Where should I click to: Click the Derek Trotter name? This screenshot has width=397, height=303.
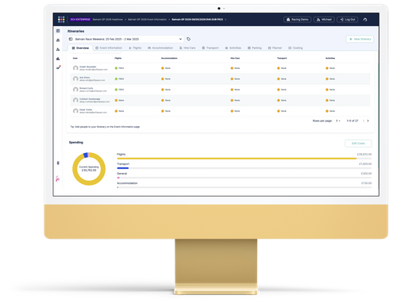tap(86, 109)
